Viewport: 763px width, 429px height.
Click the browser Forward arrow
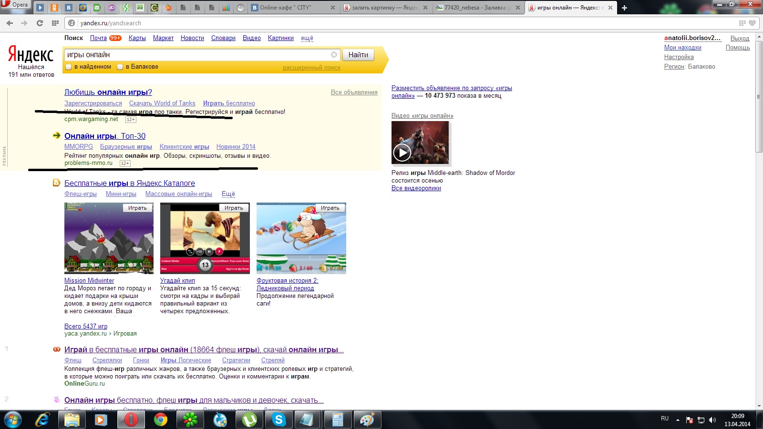point(24,23)
